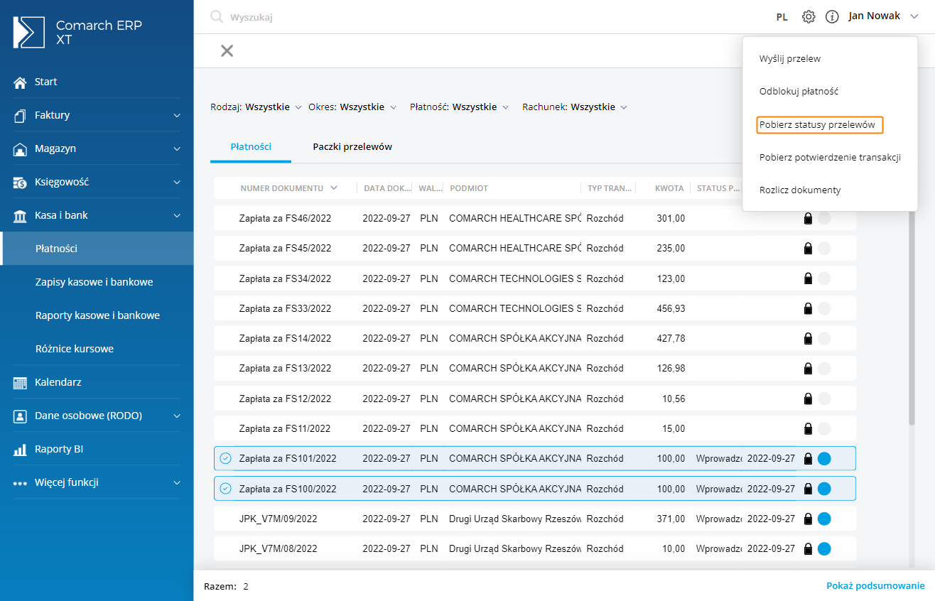This screenshot has width=935, height=601.
Task: Expand the Rodzaj filter dropdown
Action: tap(256, 107)
